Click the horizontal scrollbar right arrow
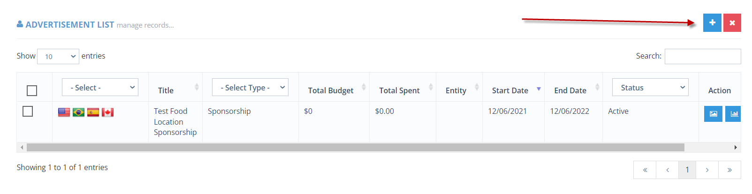Screen dimensions: 752x194 [x=736, y=148]
